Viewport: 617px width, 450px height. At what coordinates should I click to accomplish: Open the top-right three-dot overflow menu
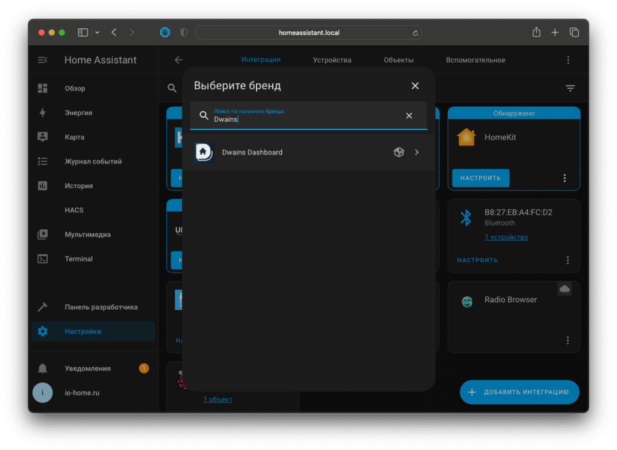[568, 60]
